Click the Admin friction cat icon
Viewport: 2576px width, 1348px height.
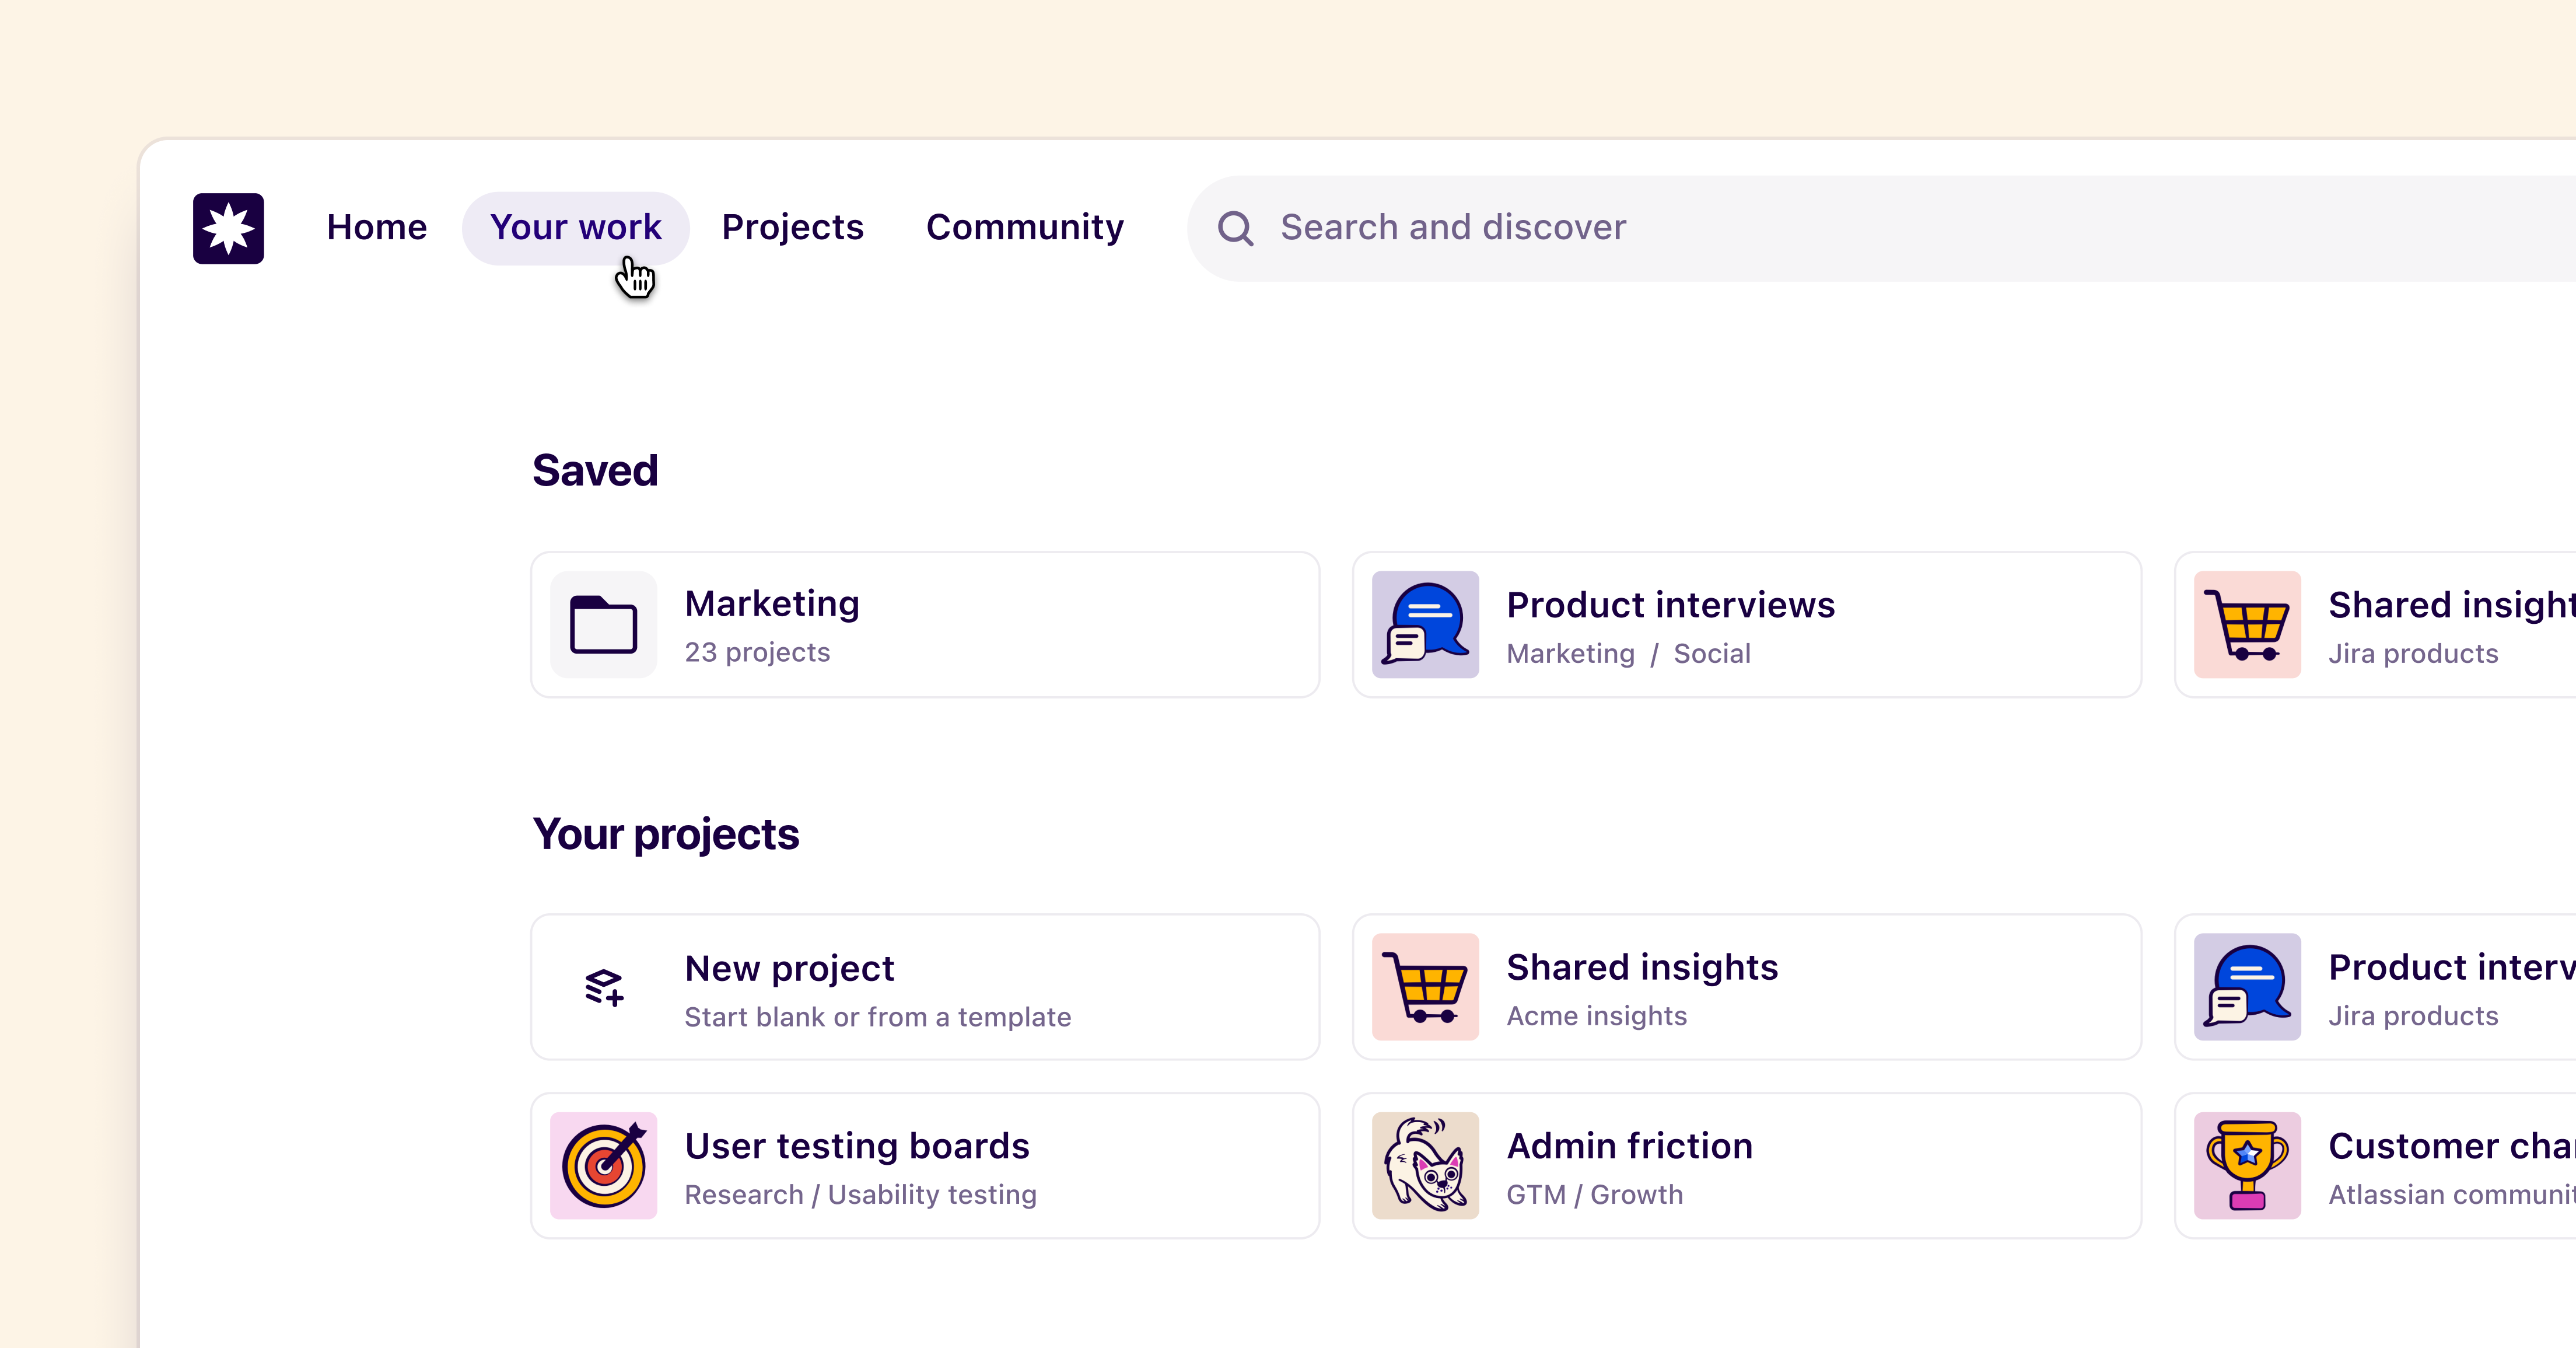1424,1165
